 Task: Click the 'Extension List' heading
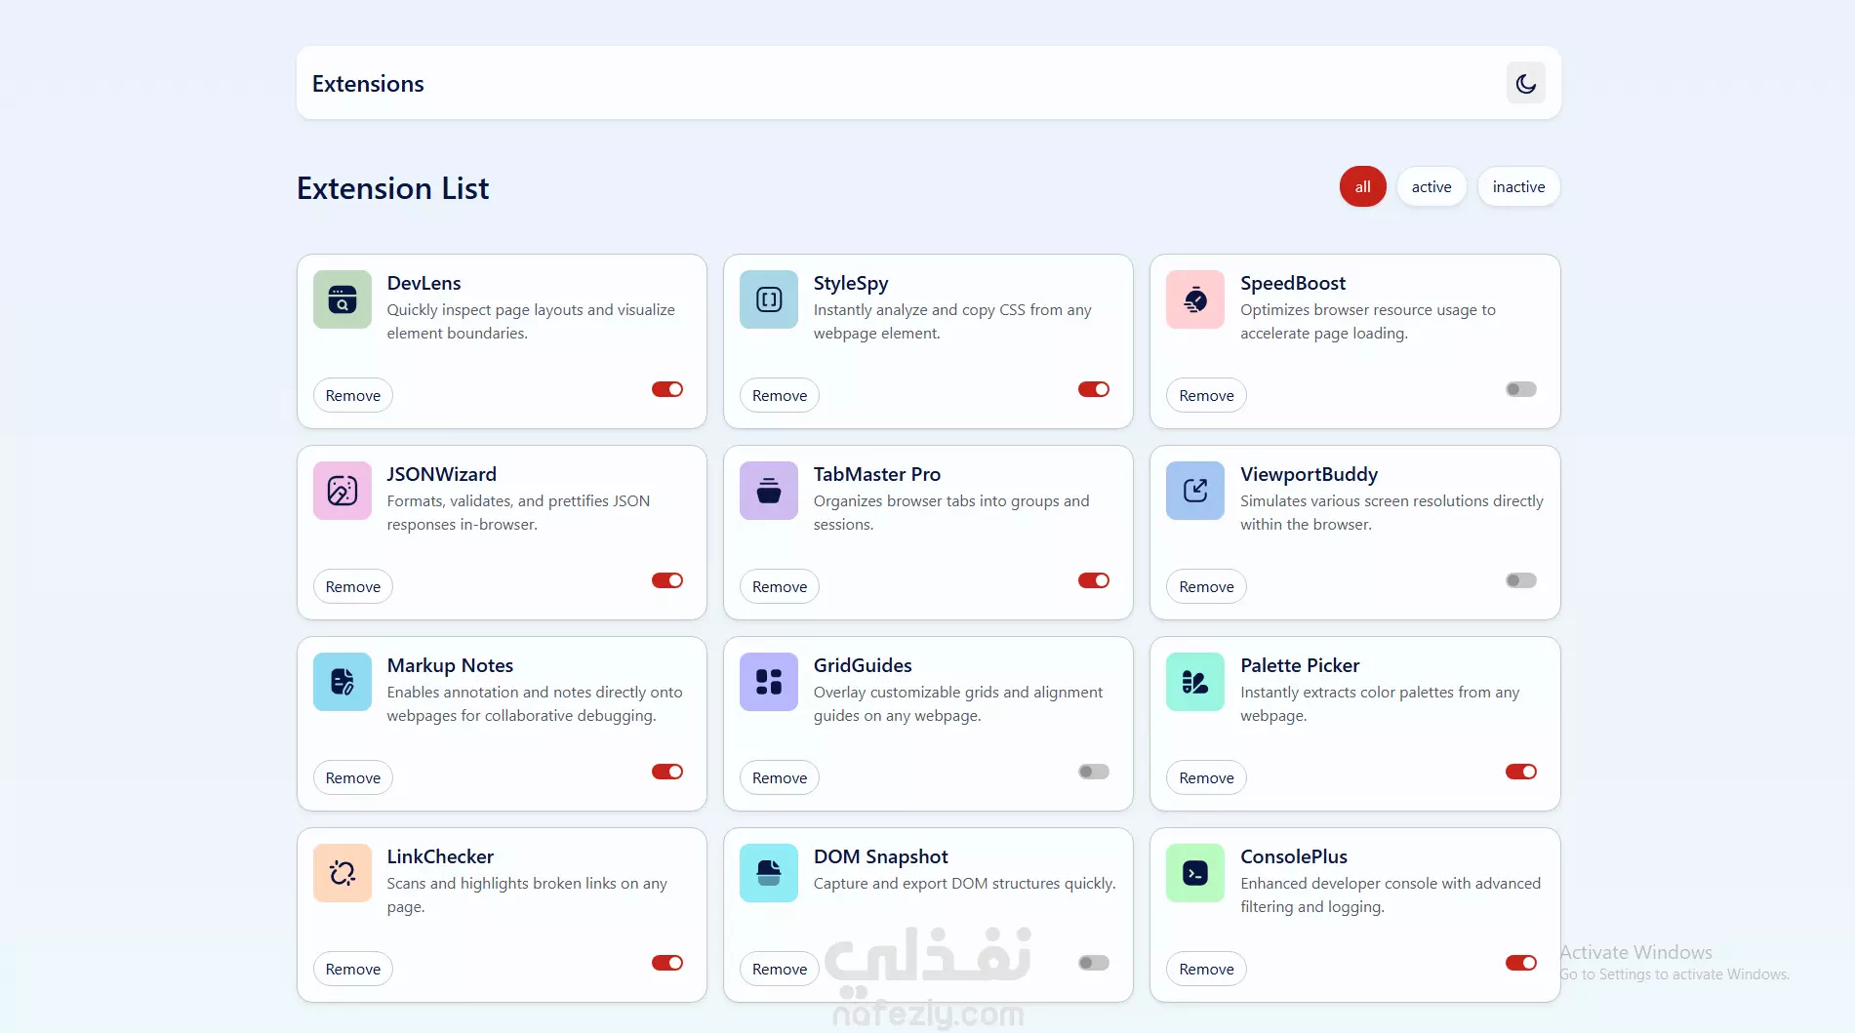(x=392, y=187)
